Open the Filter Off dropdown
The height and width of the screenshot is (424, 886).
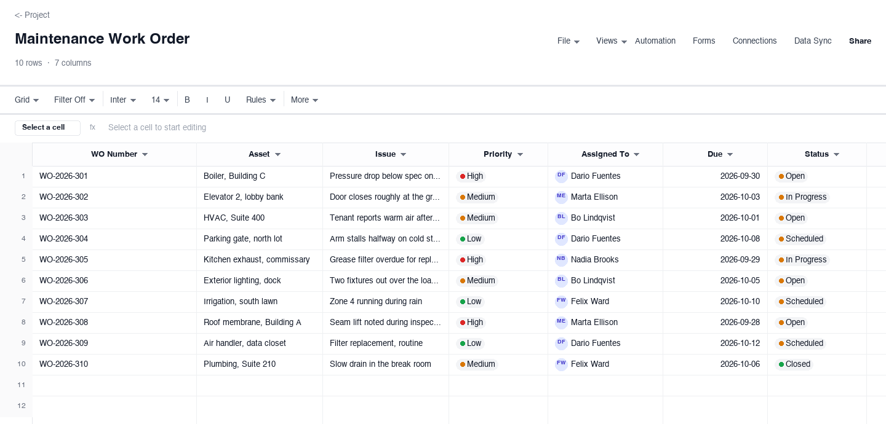[x=74, y=100]
